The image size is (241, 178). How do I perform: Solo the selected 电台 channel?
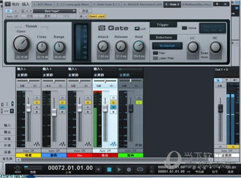(113, 102)
